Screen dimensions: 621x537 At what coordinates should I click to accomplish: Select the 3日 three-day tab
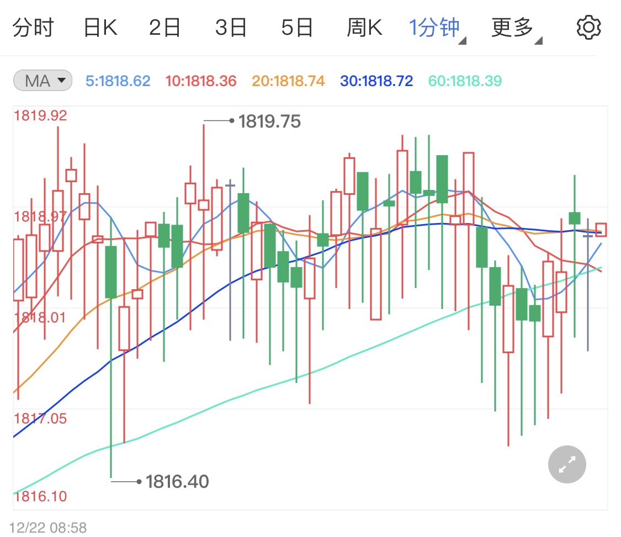[x=231, y=28]
